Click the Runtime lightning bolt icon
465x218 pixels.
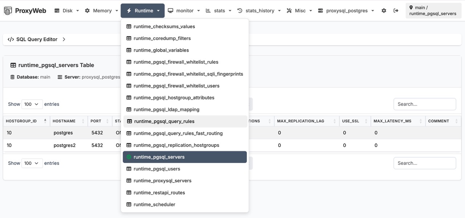(129, 11)
